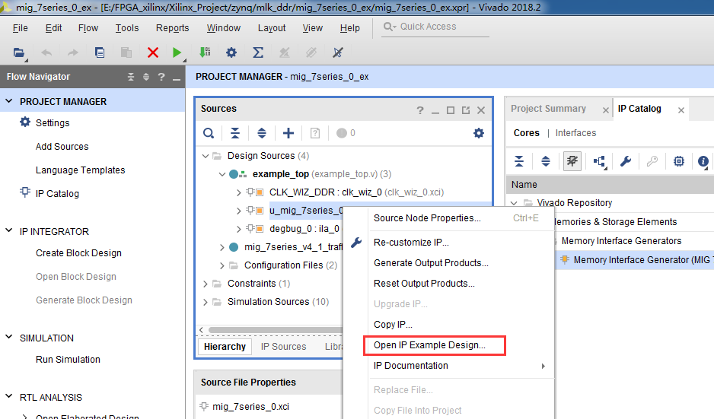Collapse the SIMULATION section

(8, 337)
